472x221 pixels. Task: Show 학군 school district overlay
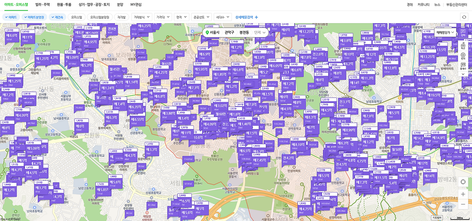463,46
